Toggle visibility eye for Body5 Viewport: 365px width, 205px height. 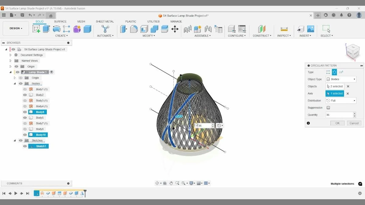click(25, 112)
